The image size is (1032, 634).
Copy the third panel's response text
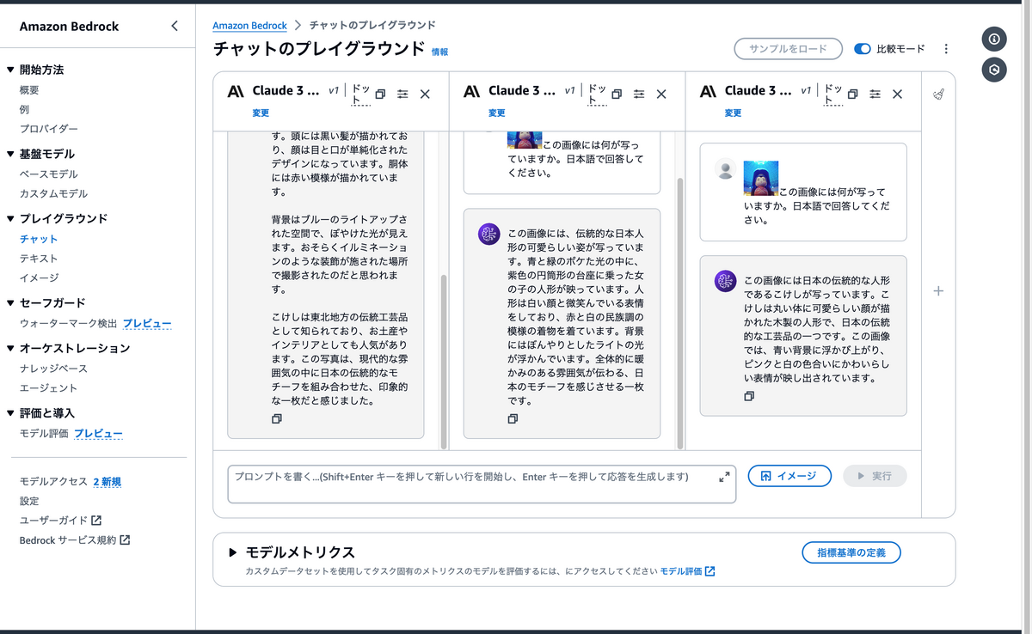pyautogui.click(x=749, y=396)
